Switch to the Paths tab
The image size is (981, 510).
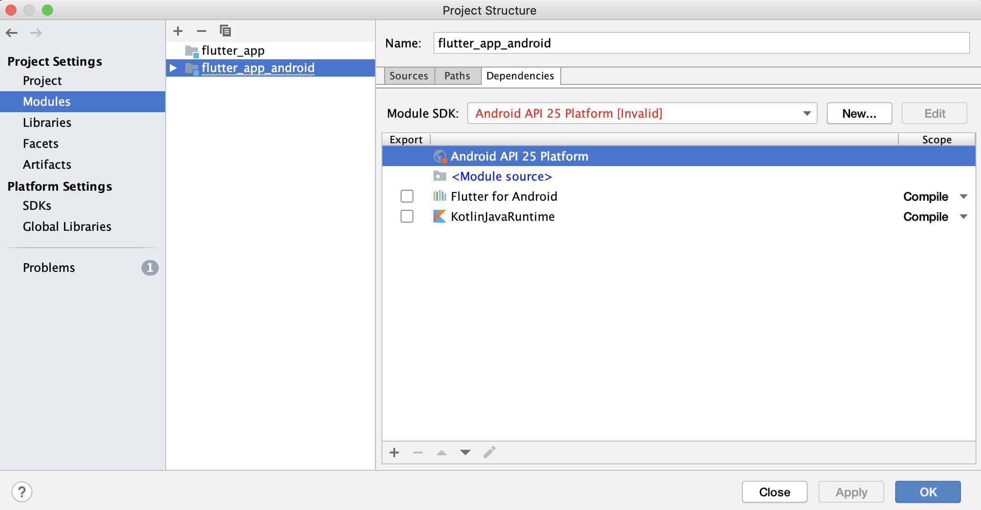pos(457,76)
